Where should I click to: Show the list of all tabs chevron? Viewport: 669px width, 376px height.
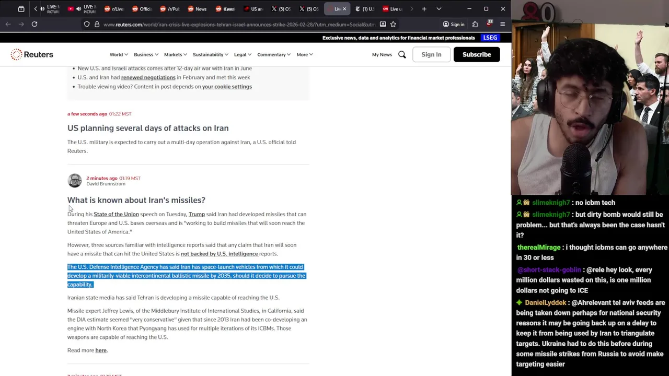tap(439, 9)
